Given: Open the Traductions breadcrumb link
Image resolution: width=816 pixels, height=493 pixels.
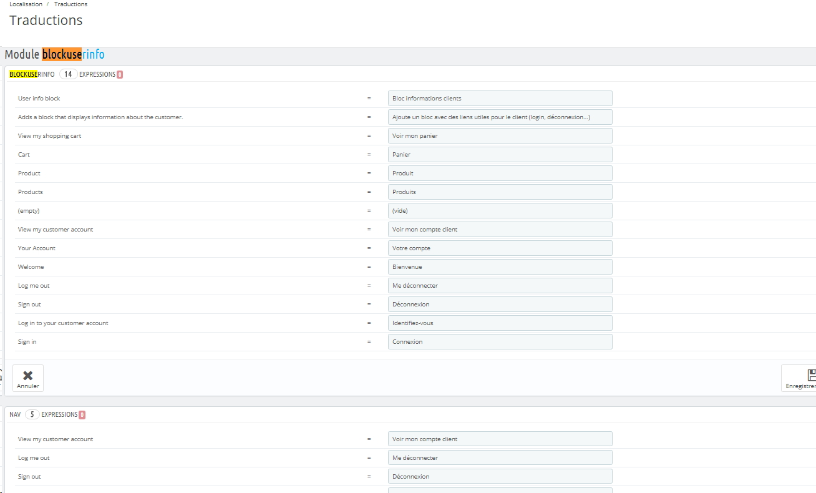Looking at the screenshot, I should pos(70,4).
